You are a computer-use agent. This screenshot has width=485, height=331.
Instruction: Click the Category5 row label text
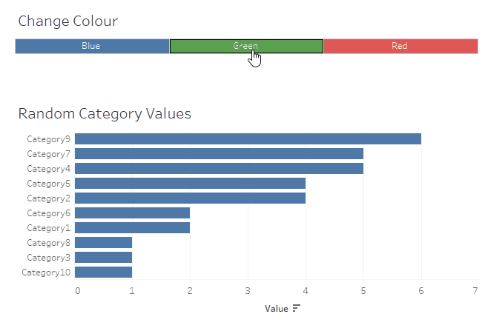pos(48,184)
